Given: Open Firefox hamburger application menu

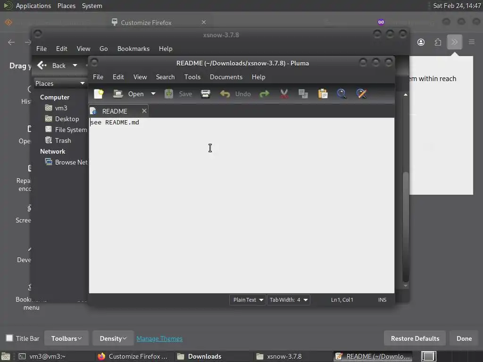Looking at the screenshot, I should coord(471,42).
